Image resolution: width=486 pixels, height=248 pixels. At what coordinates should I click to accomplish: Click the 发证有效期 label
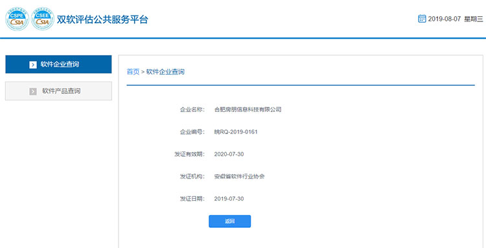point(190,154)
